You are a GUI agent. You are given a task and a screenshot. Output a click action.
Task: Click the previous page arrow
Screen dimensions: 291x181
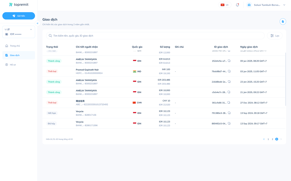click(264, 139)
